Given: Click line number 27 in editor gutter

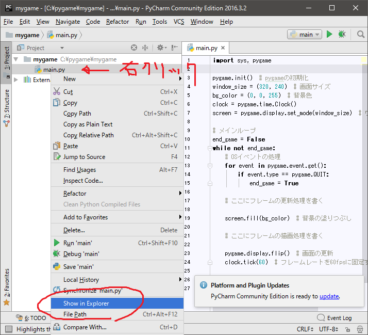Looking at the screenshot, I should [187, 288].
